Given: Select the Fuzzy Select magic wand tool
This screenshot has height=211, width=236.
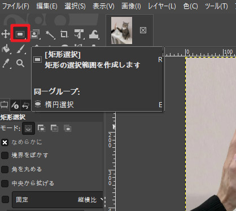Looking at the screenshot, I should [x=50, y=34].
